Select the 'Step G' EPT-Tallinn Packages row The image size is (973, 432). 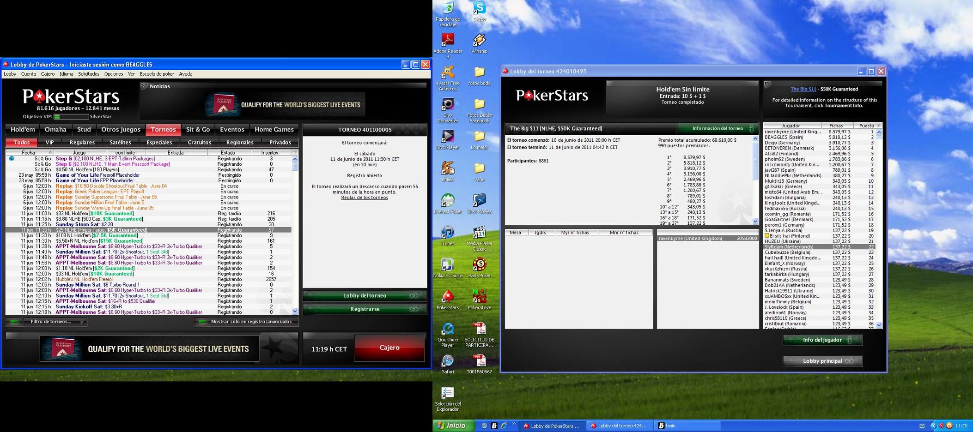pos(148,159)
